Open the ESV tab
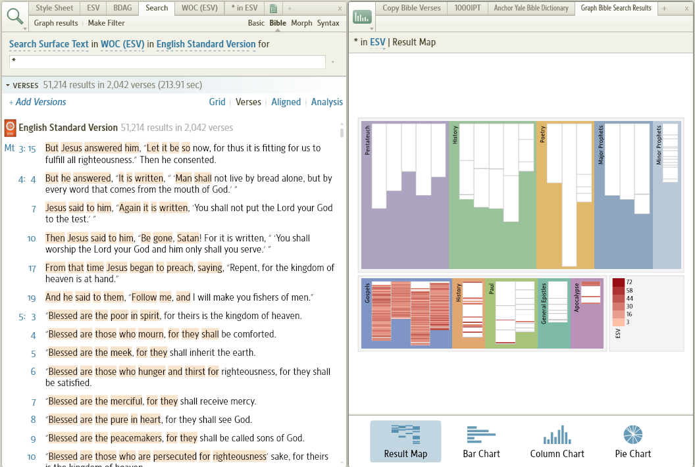This screenshot has width=695, height=467. click(x=93, y=8)
